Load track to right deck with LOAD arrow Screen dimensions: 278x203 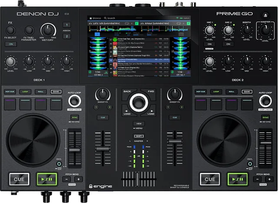(151, 113)
